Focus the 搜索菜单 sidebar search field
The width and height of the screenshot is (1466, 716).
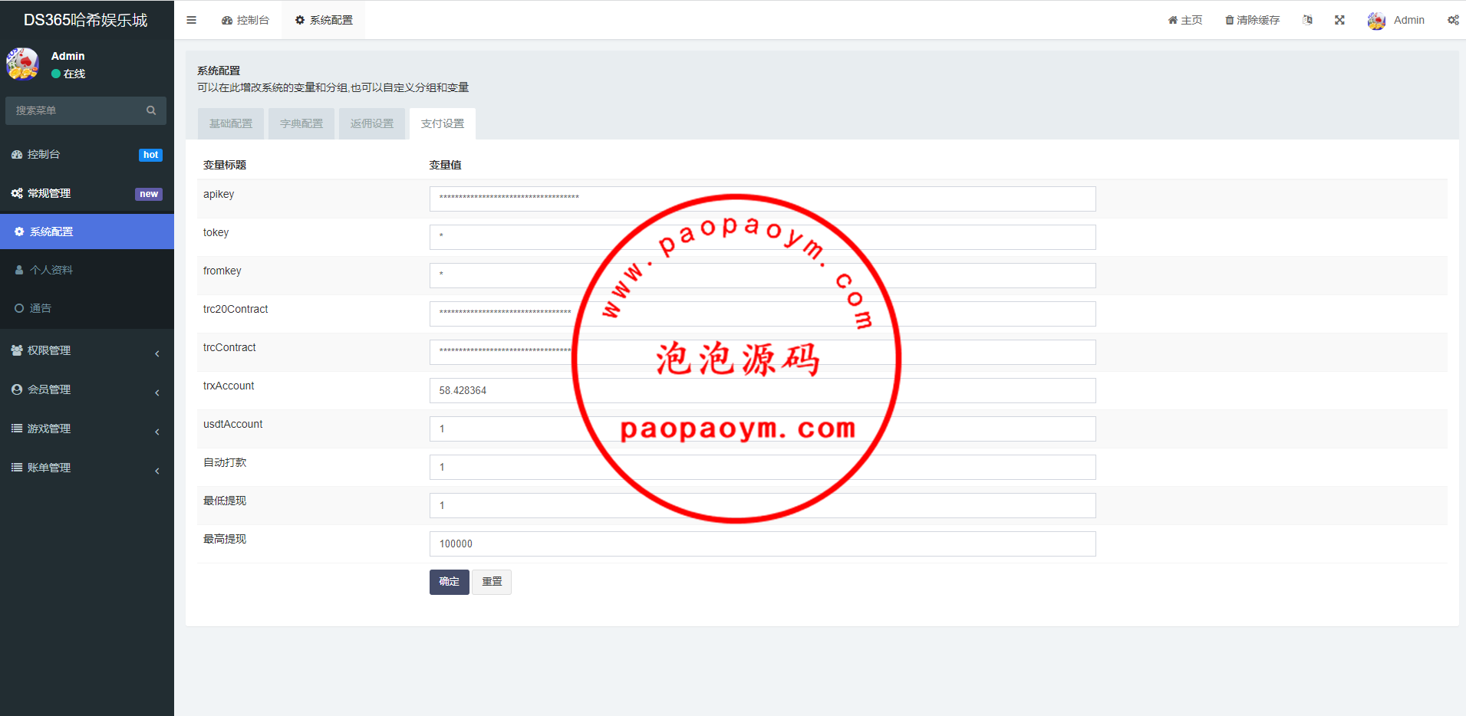pos(77,110)
